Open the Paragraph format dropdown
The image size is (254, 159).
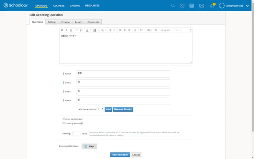coord(166,30)
